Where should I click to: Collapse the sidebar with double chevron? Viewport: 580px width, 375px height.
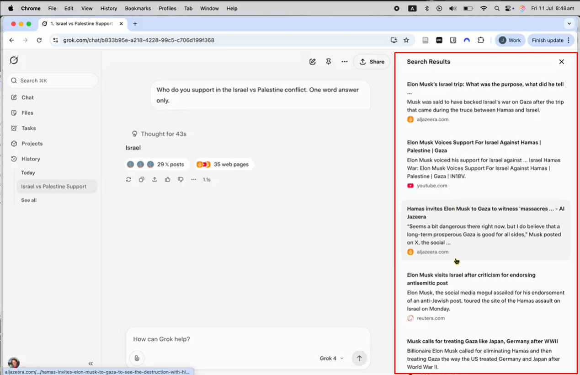(90, 364)
